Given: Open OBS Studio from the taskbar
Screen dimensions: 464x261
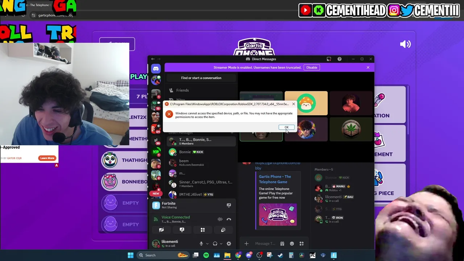Looking at the screenshot, I should tap(259, 255).
